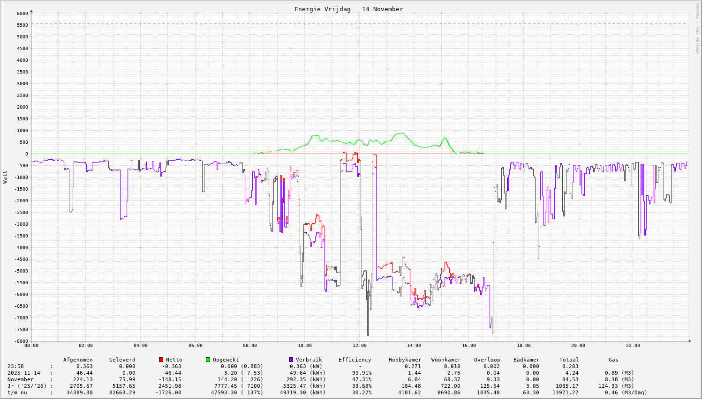Click the green Opgewekt legend swatch

pos(208,360)
